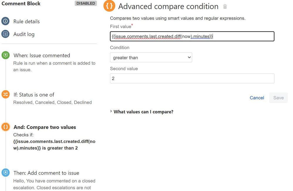Viewport: 293px width, 191px height.
Task: Click the Save button
Action: tap(278, 98)
